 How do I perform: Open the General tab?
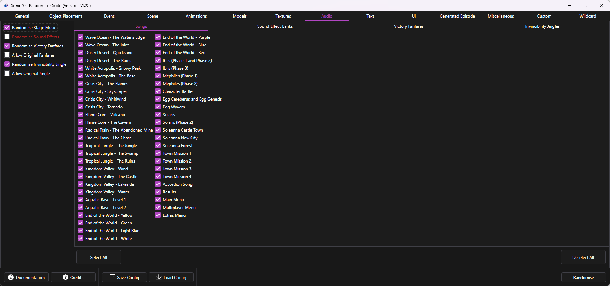(x=22, y=16)
